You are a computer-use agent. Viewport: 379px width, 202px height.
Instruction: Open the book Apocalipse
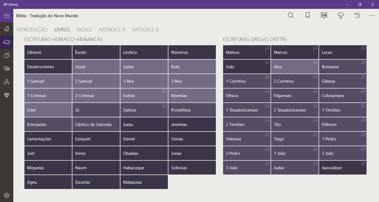click(343, 168)
